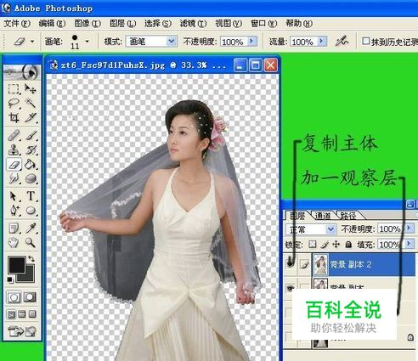The image size is (418, 361).
Task: Switch to Quick Mask mode
Action: coord(30,297)
